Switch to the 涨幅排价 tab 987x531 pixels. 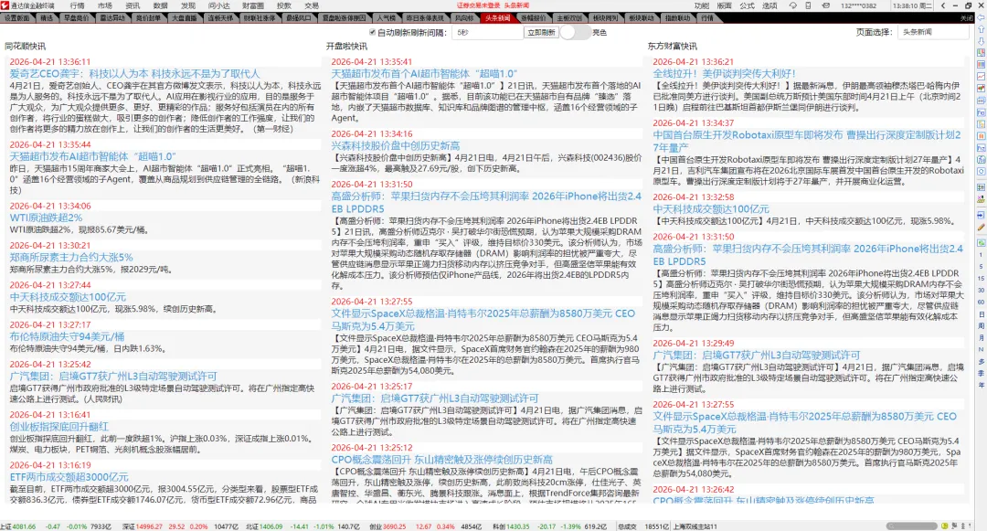[534, 18]
